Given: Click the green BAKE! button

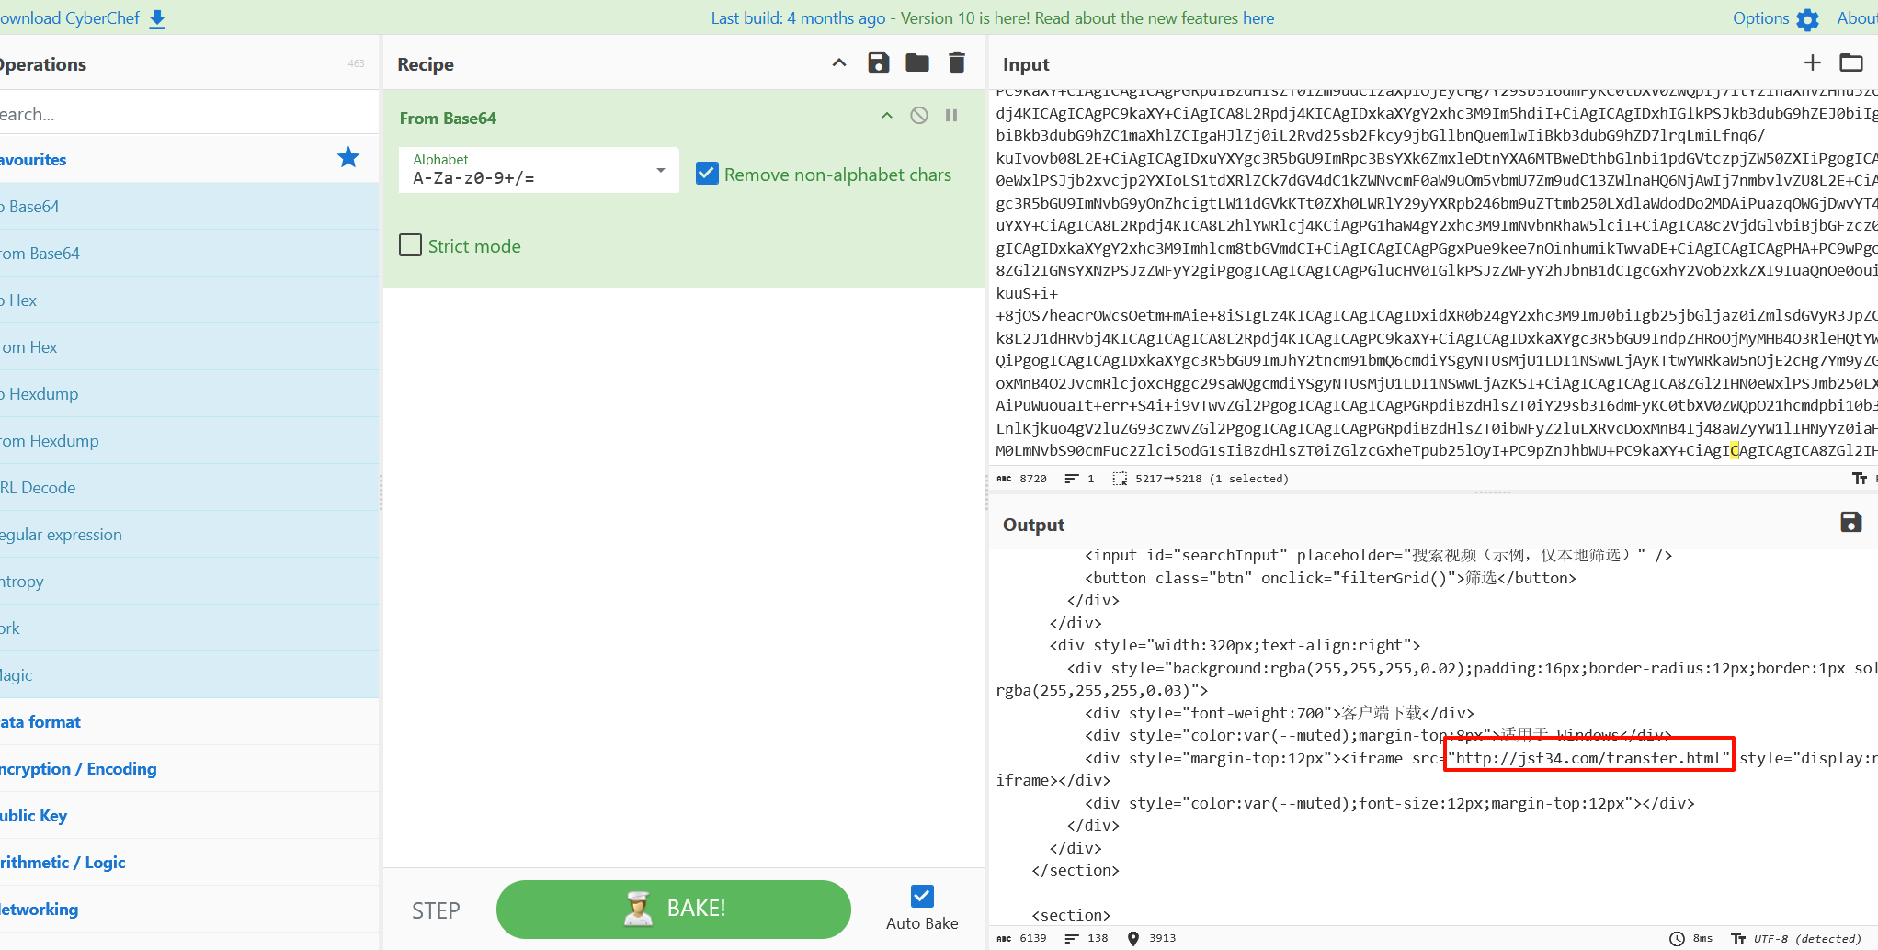Looking at the screenshot, I should tap(673, 909).
